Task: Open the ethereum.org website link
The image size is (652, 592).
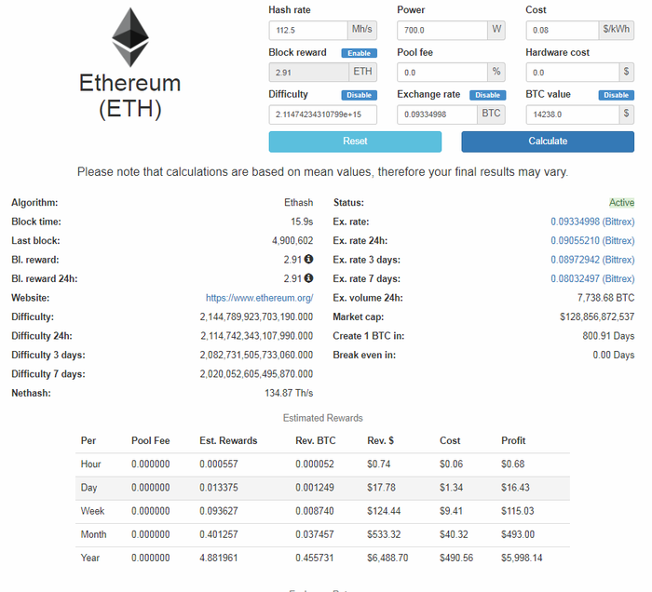Action: pyautogui.click(x=260, y=298)
